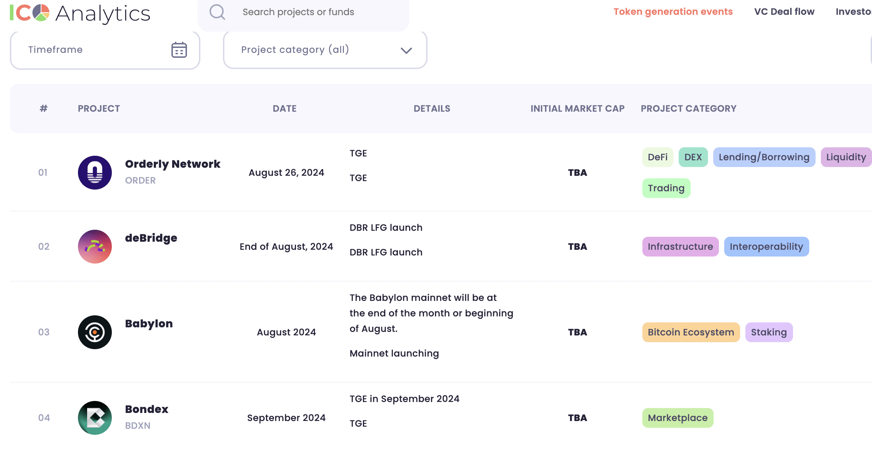Click the Orderly Network project icon
This screenshot has height=451, width=872.
coord(94,172)
